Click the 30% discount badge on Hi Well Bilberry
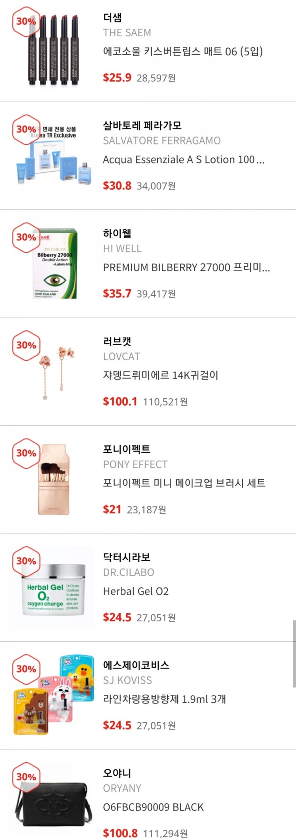 coord(26,237)
